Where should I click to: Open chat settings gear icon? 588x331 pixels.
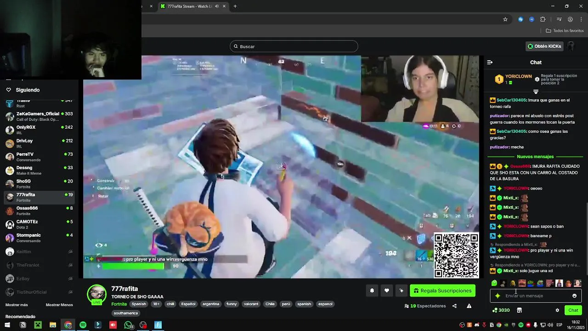557,310
